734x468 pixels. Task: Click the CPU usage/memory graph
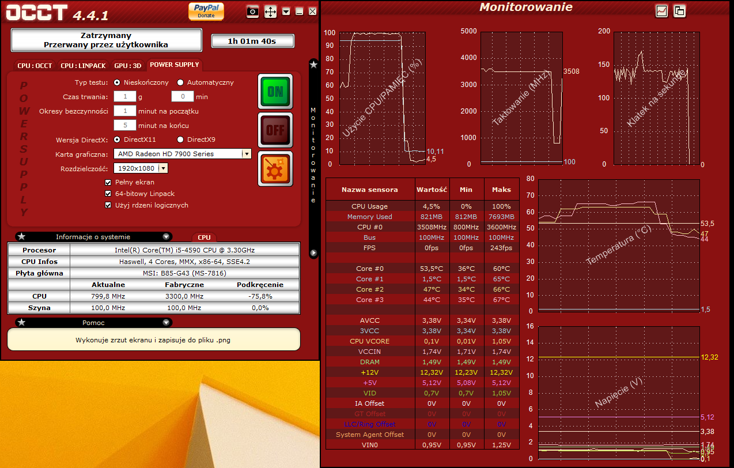[382, 98]
